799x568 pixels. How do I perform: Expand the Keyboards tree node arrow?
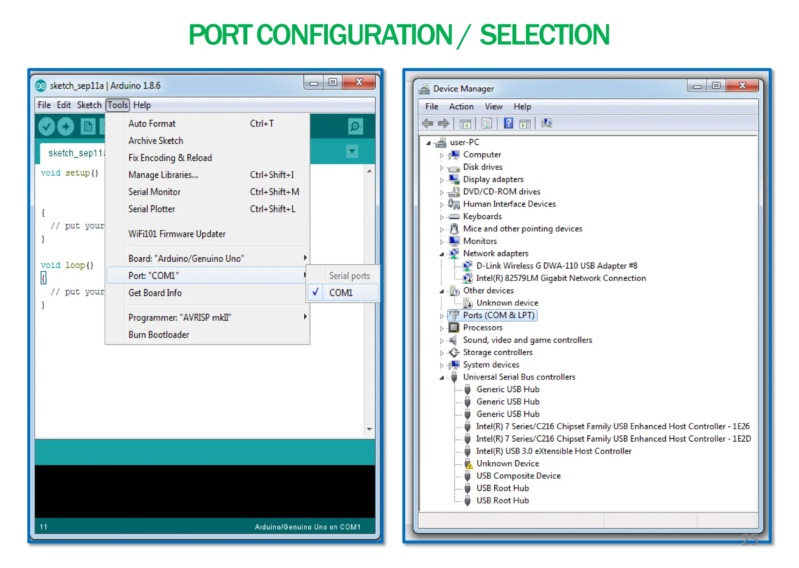[442, 217]
